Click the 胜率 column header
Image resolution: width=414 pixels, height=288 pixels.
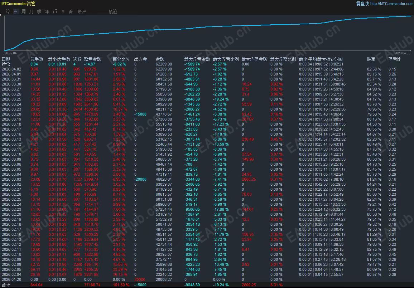(371, 59)
